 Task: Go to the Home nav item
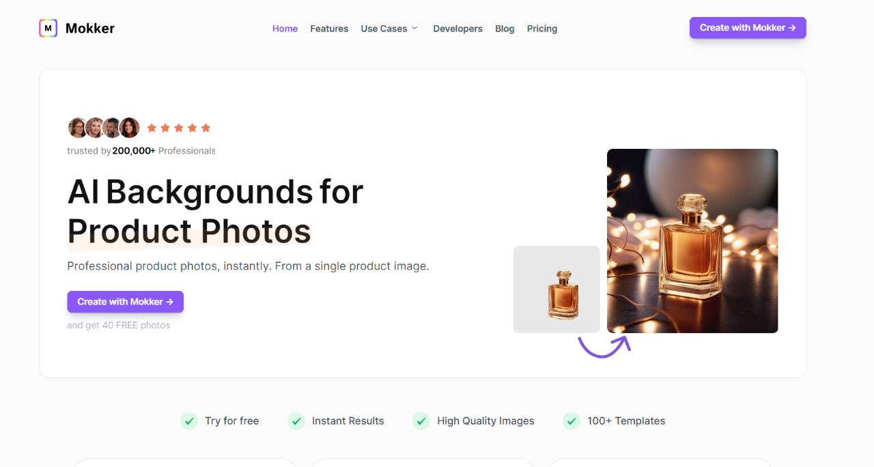[285, 29]
